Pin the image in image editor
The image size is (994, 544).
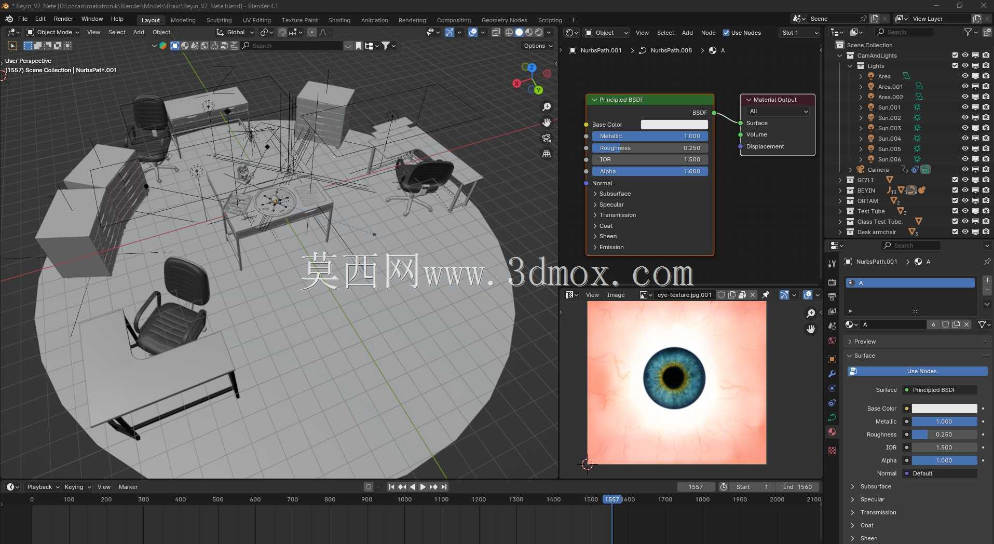click(x=766, y=295)
